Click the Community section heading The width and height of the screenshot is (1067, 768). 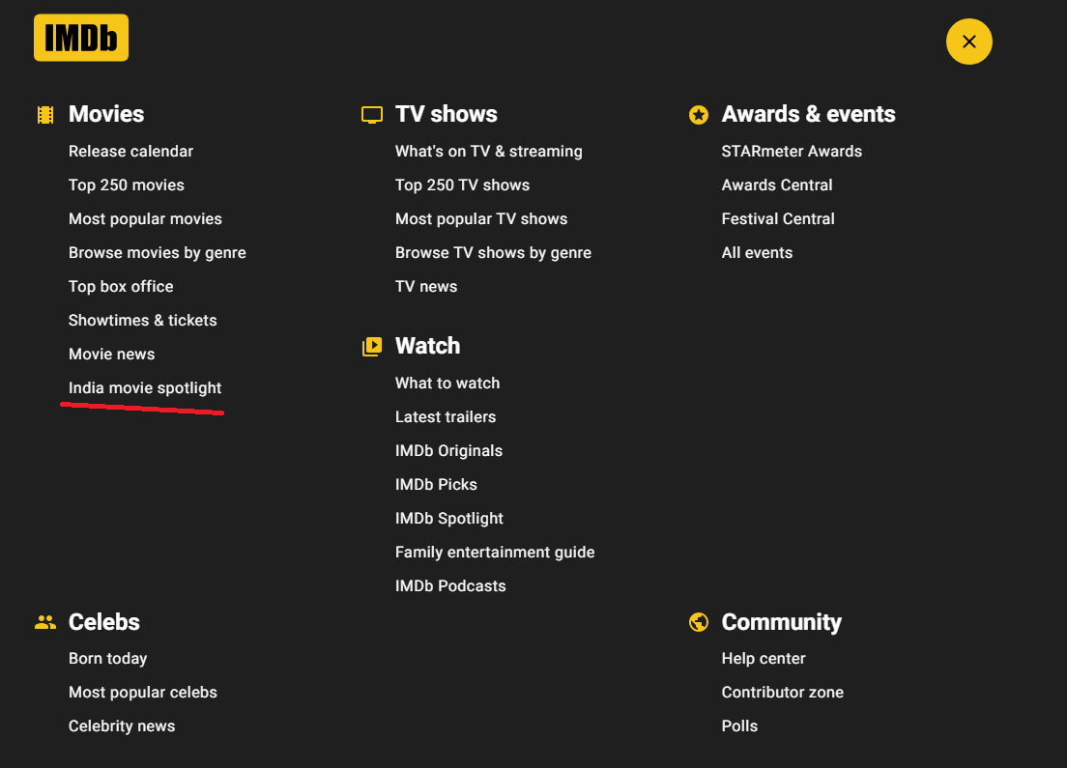[781, 622]
